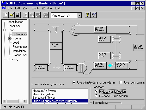Click the crosshatched filter symbol in the duct
146x110 pixels.
click(81, 68)
